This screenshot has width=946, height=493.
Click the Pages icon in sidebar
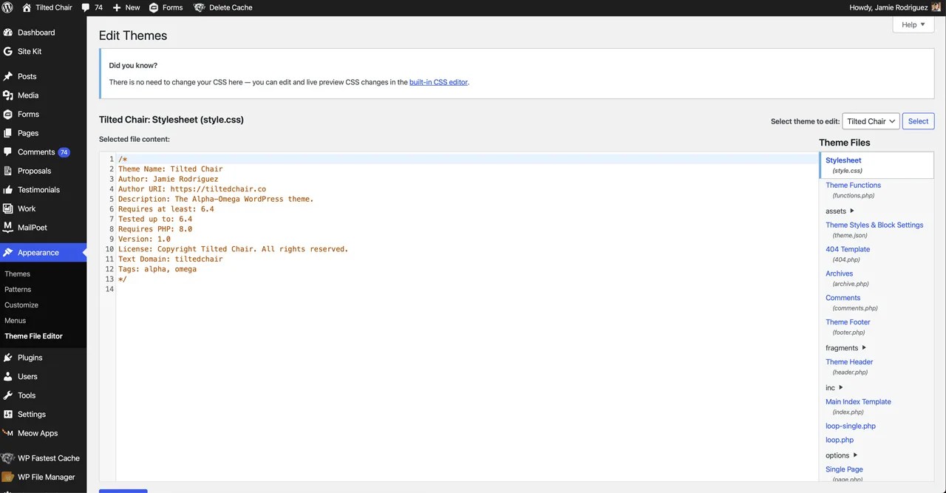tap(8, 133)
